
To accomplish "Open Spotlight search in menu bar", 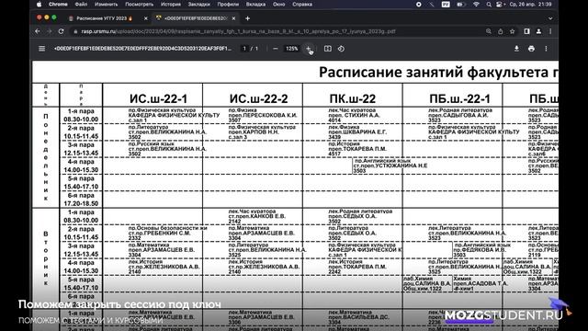I will coord(489,5).
